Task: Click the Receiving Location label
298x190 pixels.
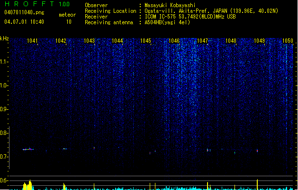Action: click(x=110, y=11)
